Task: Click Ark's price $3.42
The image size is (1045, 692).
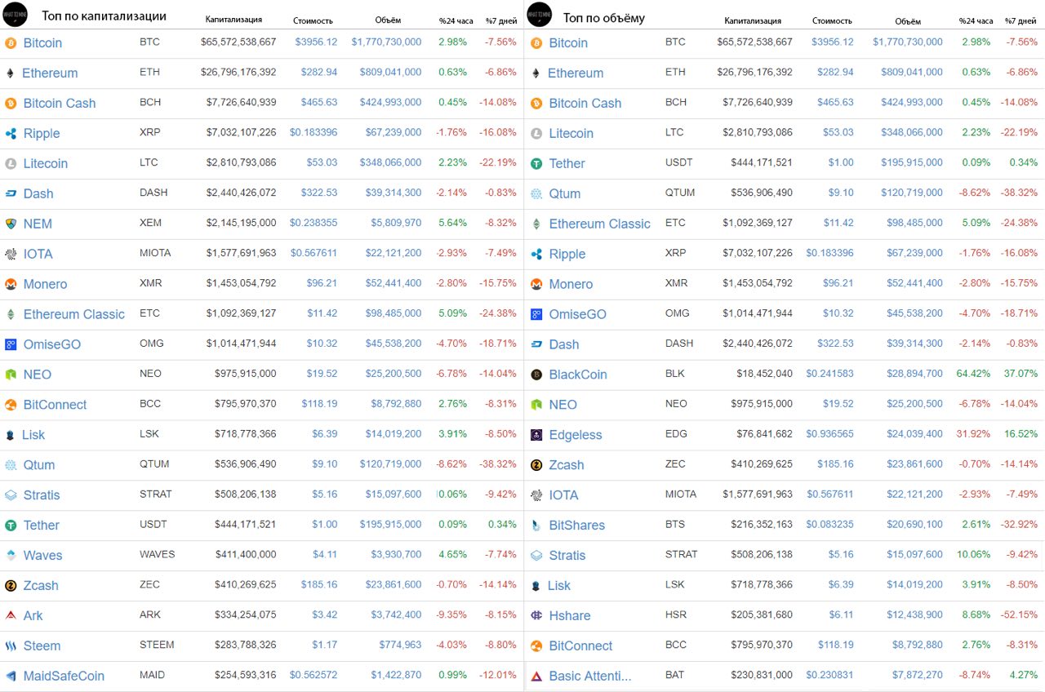Action: [325, 614]
